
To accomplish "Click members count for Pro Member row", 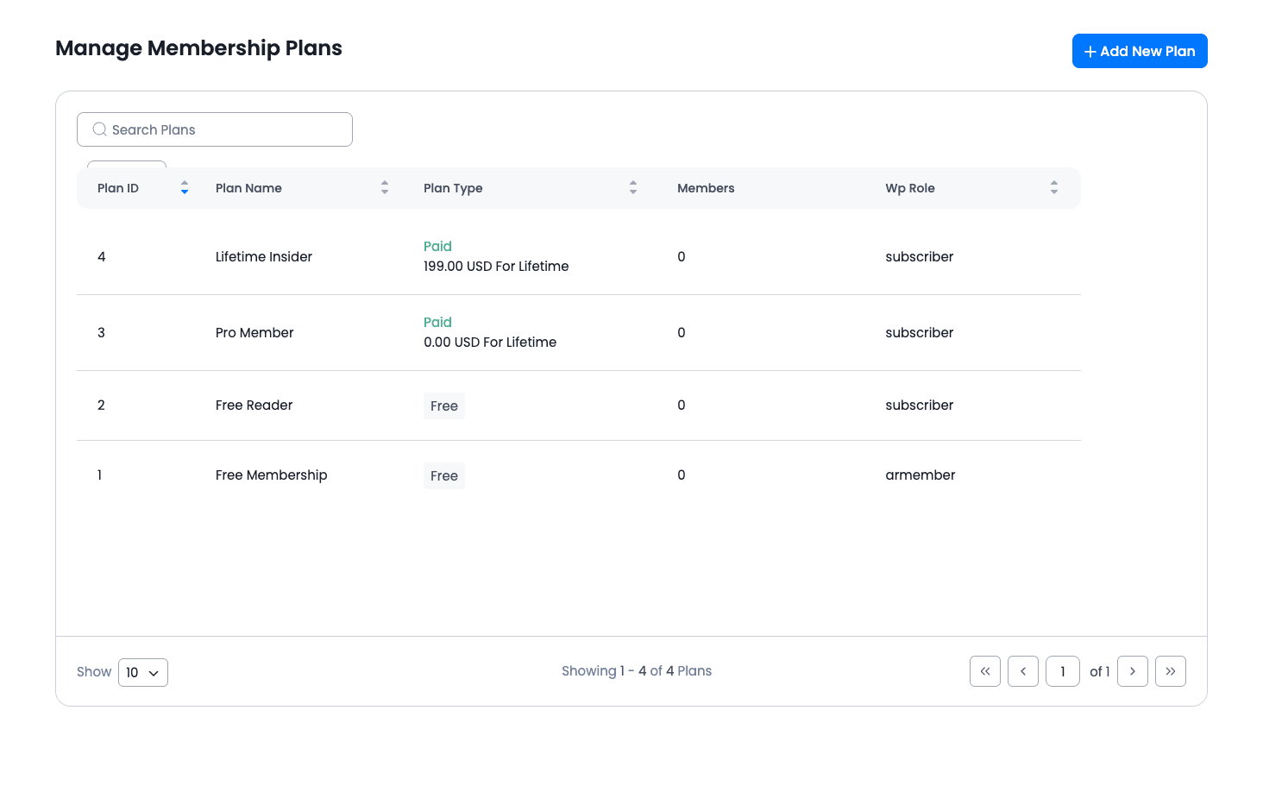I will point(682,332).
